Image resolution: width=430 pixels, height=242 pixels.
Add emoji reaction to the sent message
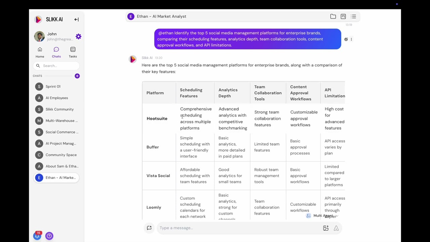click(346, 39)
